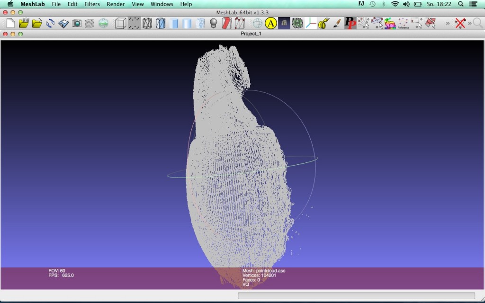Toggle hidden lines render mode
Image resolution: width=485 pixels, height=303 pixels.
pos(161,23)
